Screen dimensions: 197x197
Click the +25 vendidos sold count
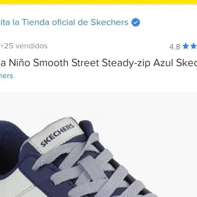tap(24, 46)
